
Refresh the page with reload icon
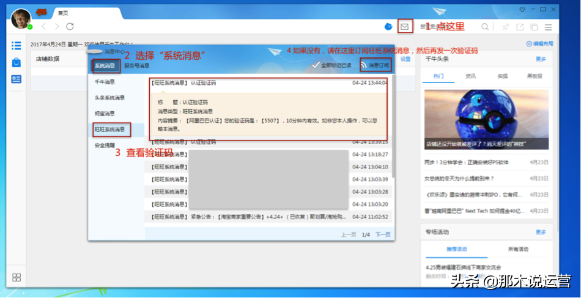click(x=70, y=26)
